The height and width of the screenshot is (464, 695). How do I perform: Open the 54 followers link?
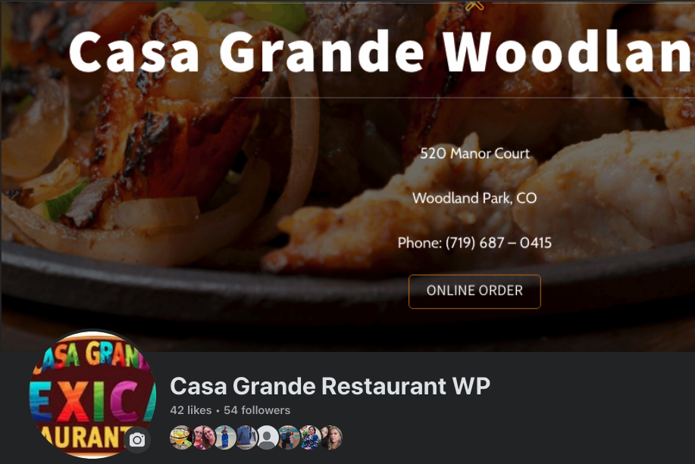click(257, 410)
